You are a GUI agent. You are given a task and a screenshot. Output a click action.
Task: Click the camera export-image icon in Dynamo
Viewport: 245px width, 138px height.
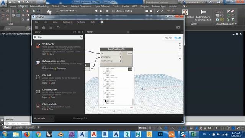(178, 27)
